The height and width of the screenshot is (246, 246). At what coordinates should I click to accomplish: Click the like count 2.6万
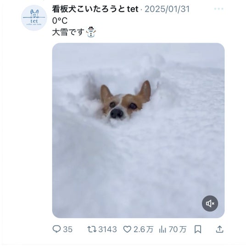pos(143,229)
